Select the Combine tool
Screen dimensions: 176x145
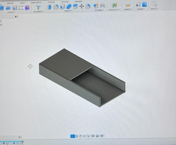click(69, 7)
